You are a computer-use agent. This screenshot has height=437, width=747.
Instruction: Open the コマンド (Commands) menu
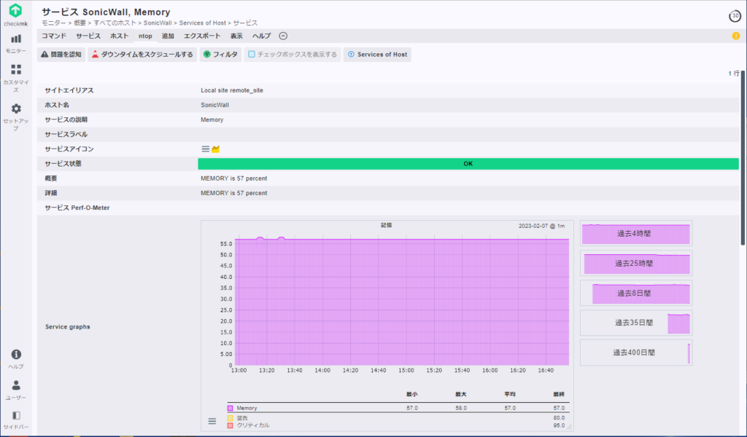coord(54,36)
